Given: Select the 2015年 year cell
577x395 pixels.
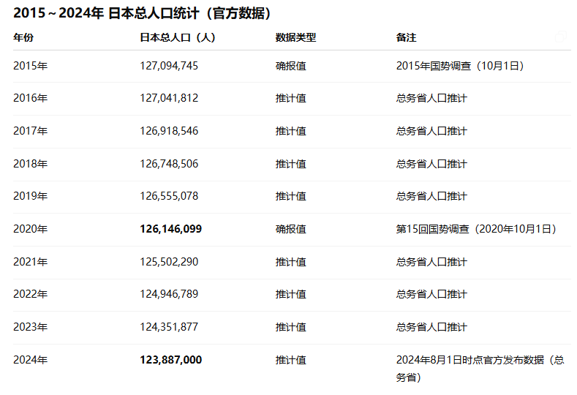Looking at the screenshot, I should [x=30, y=66].
